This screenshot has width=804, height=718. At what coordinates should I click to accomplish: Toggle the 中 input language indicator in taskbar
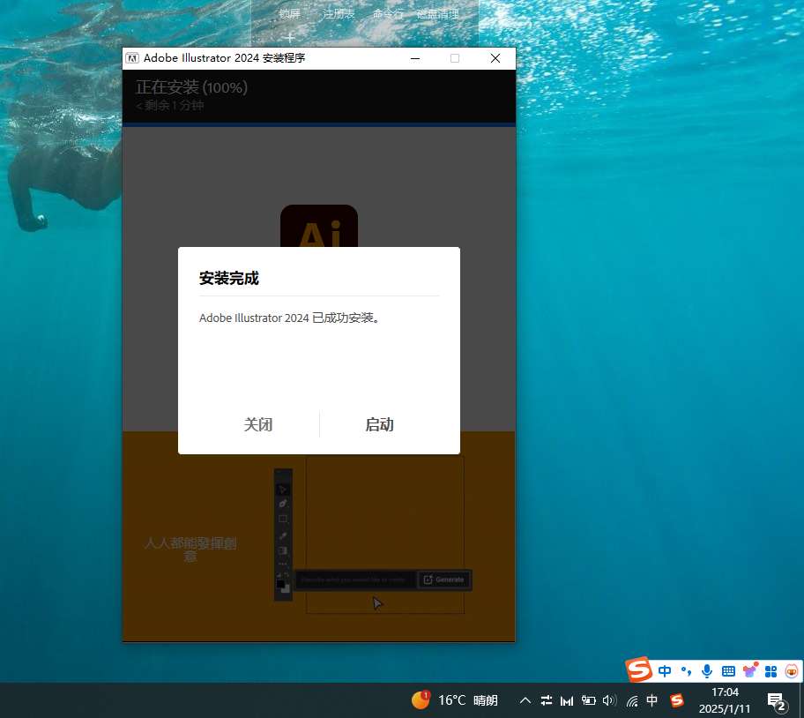(652, 700)
